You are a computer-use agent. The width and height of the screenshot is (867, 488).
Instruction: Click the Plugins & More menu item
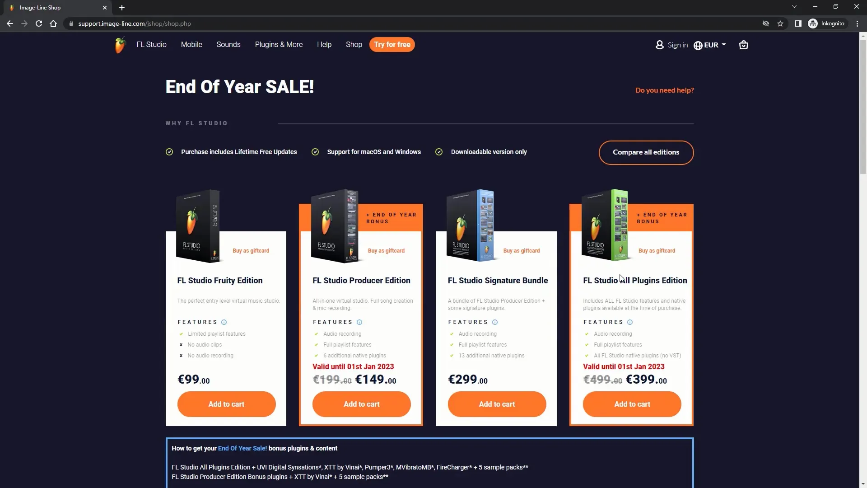(x=279, y=44)
